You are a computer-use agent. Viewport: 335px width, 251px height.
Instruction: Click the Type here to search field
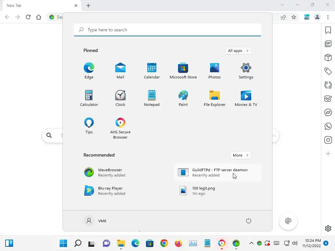click(x=167, y=30)
